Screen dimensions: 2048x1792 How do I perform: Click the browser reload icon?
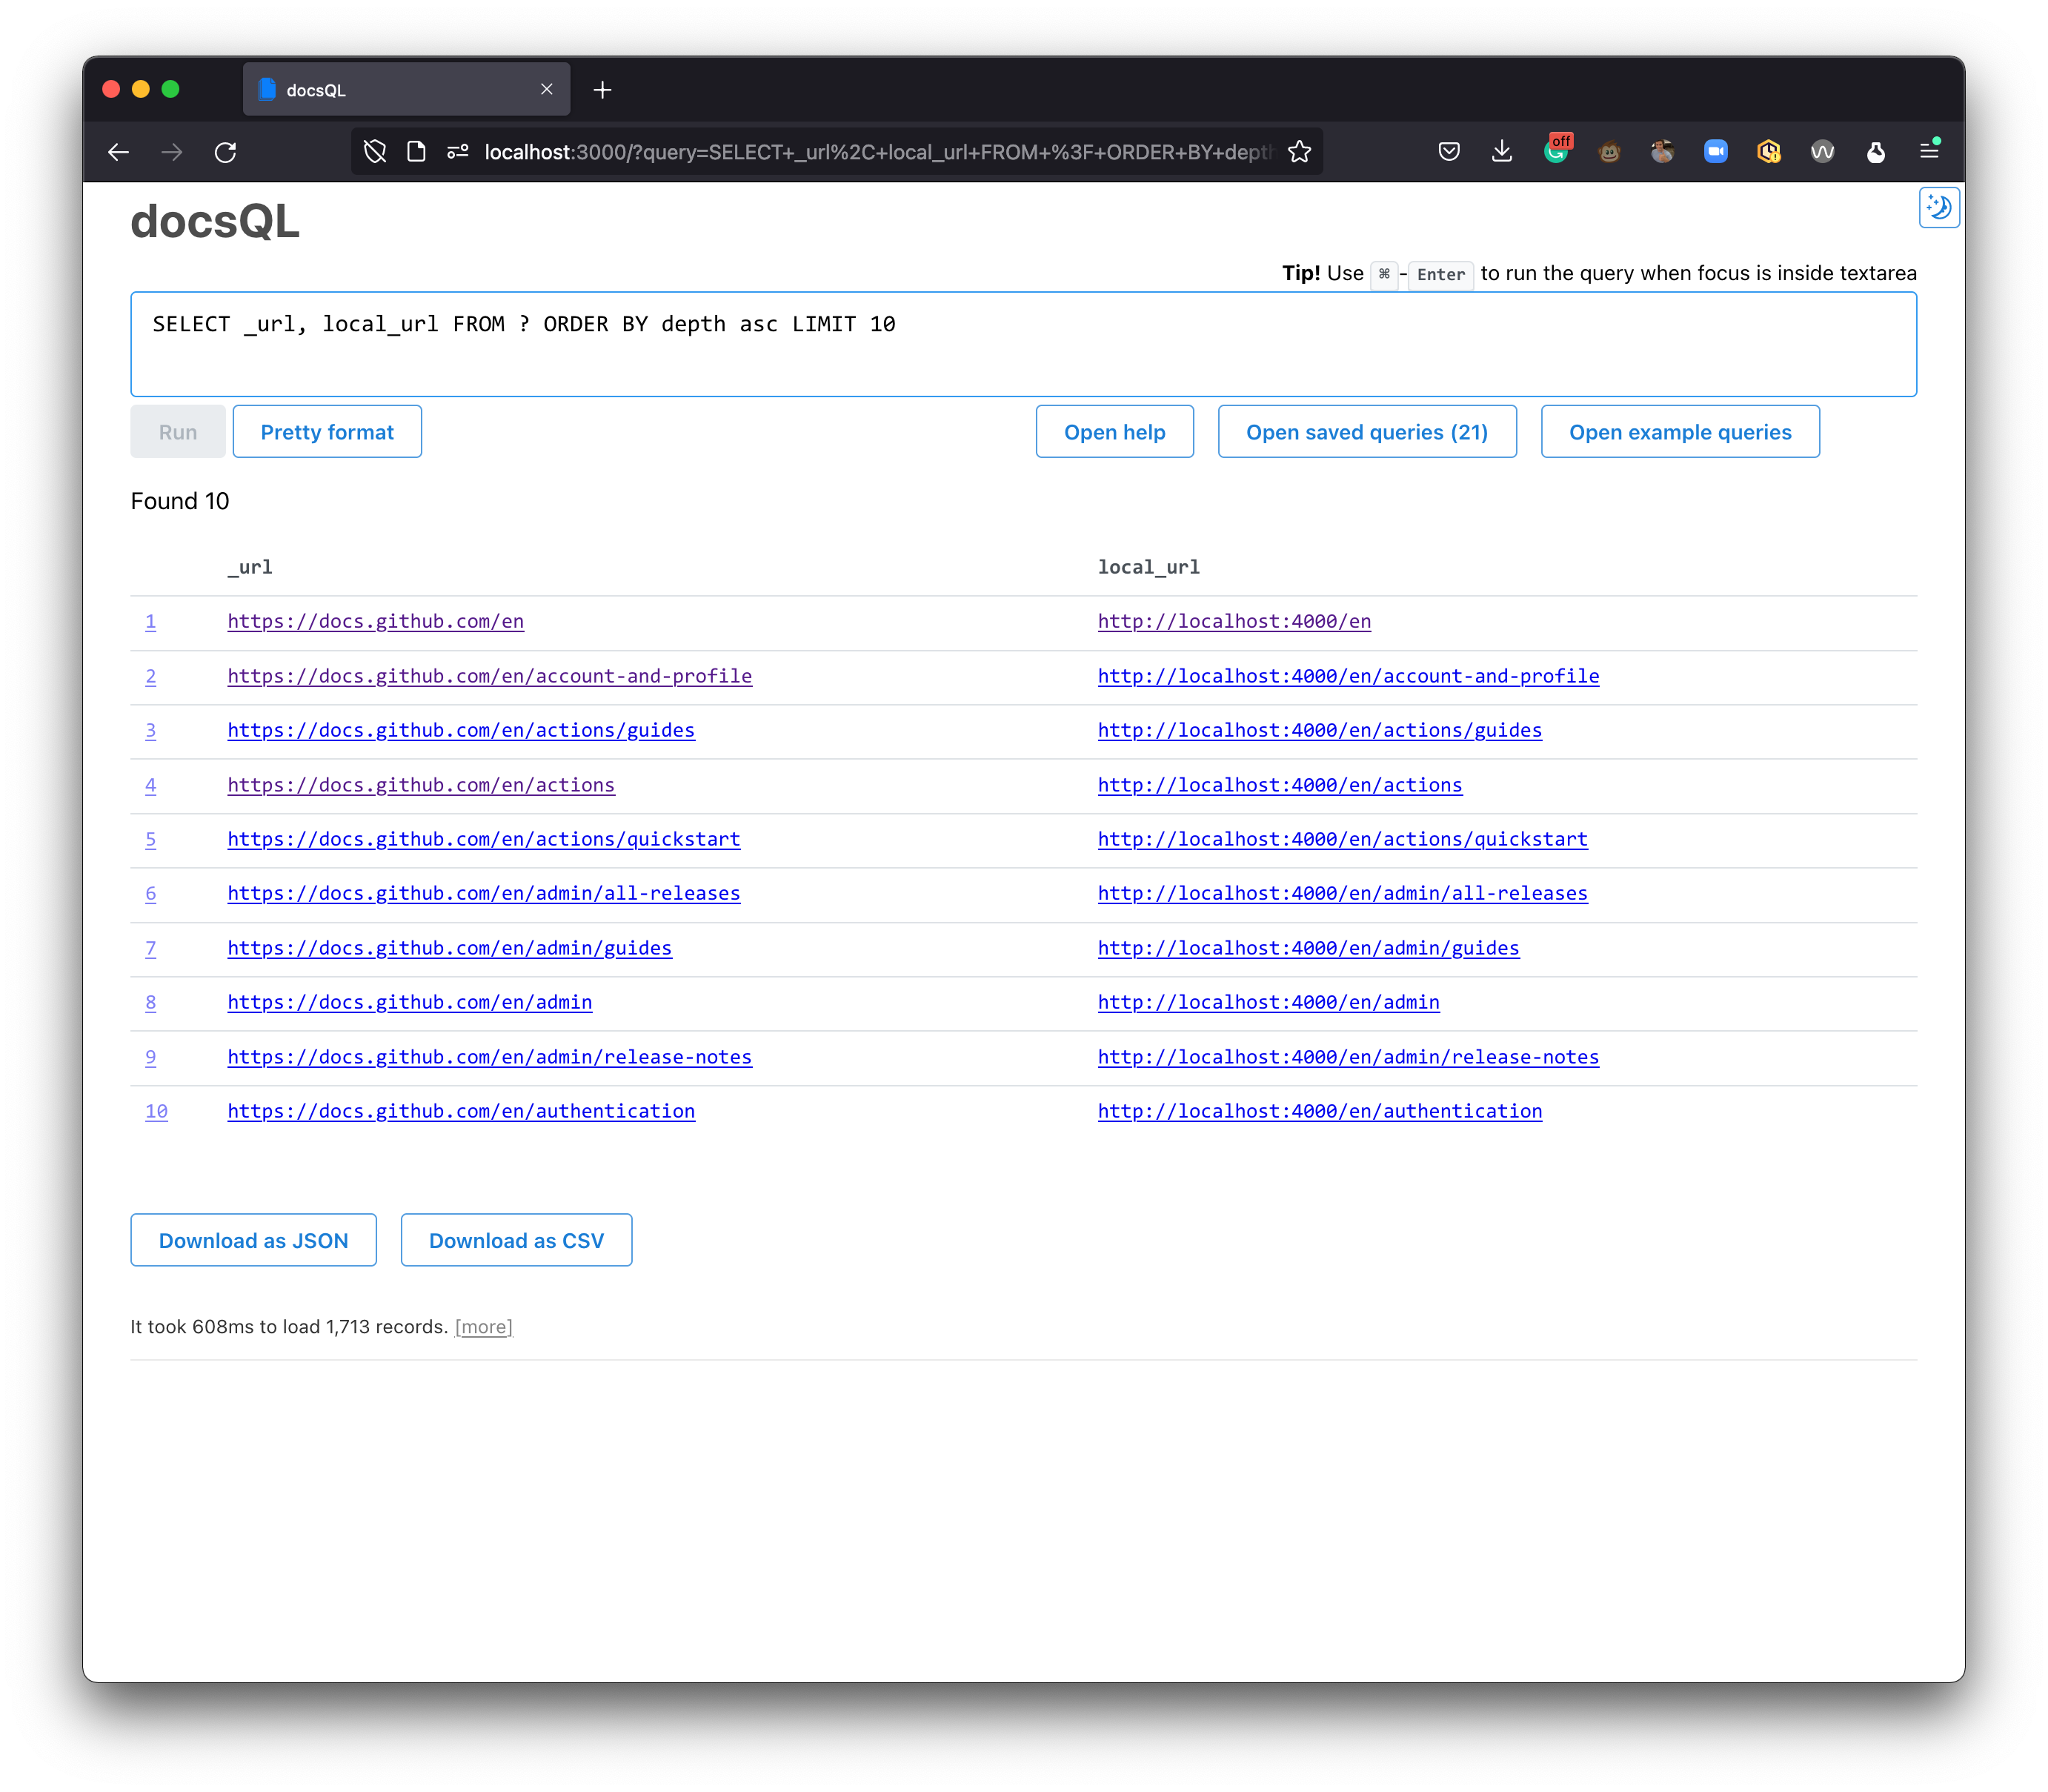[x=226, y=152]
